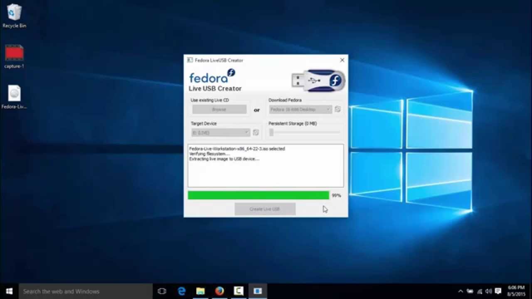Click the 'Verifying filesystem...' log line
The image size is (532, 299).
click(x=209, y=154)
